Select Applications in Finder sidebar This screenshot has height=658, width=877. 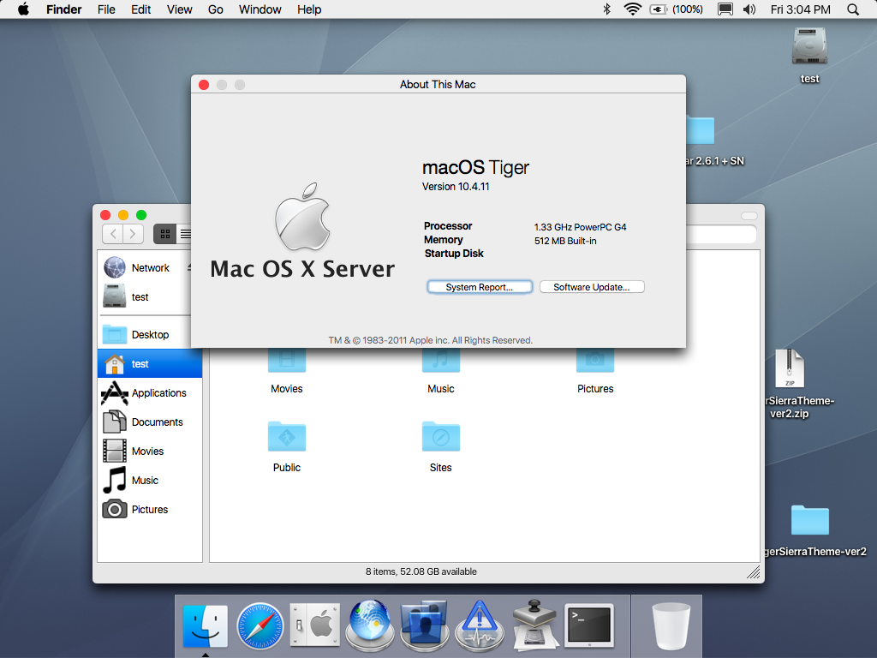(x=150, y=392)
